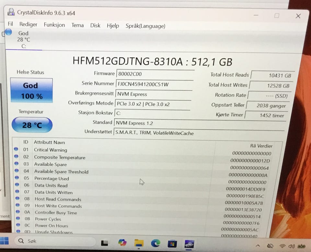Image resolution: width=311 pixels, height=252 pixels.
Task: Open the Windows Start menu
Action: point(4,240)
